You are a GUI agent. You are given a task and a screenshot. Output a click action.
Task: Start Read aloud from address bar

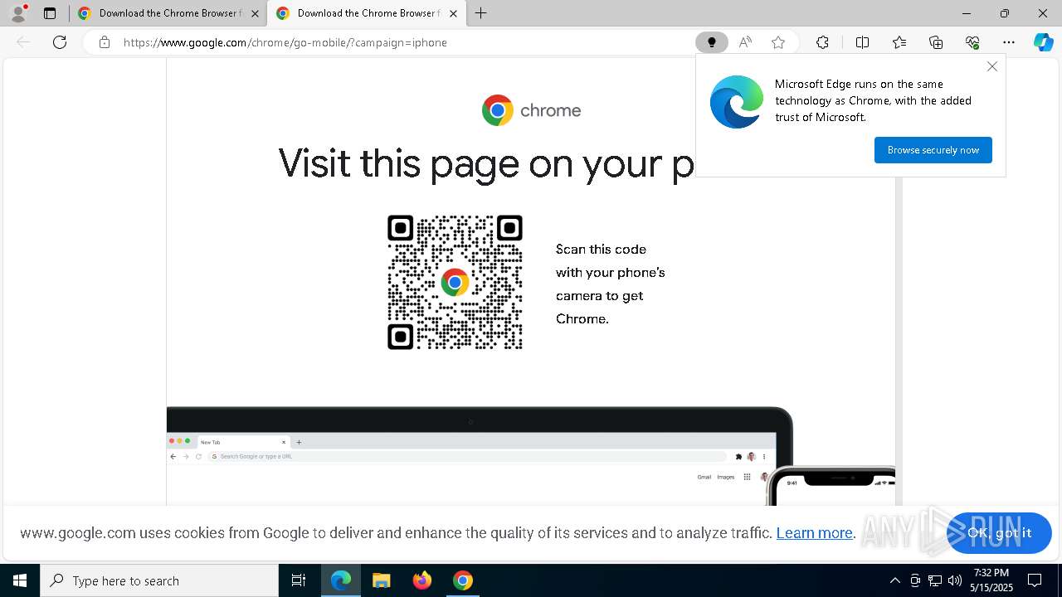(x=745, y=42)
